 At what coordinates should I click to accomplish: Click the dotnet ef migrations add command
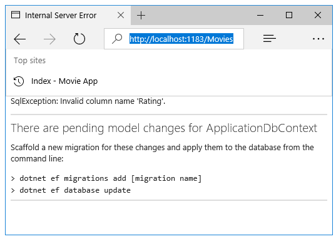click(x=106, y=178)
